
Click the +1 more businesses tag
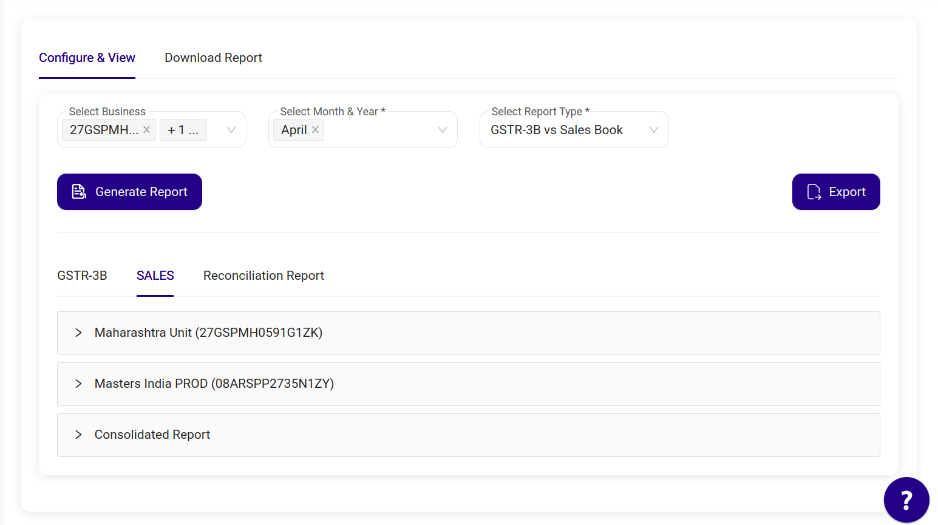coord(183,130)
